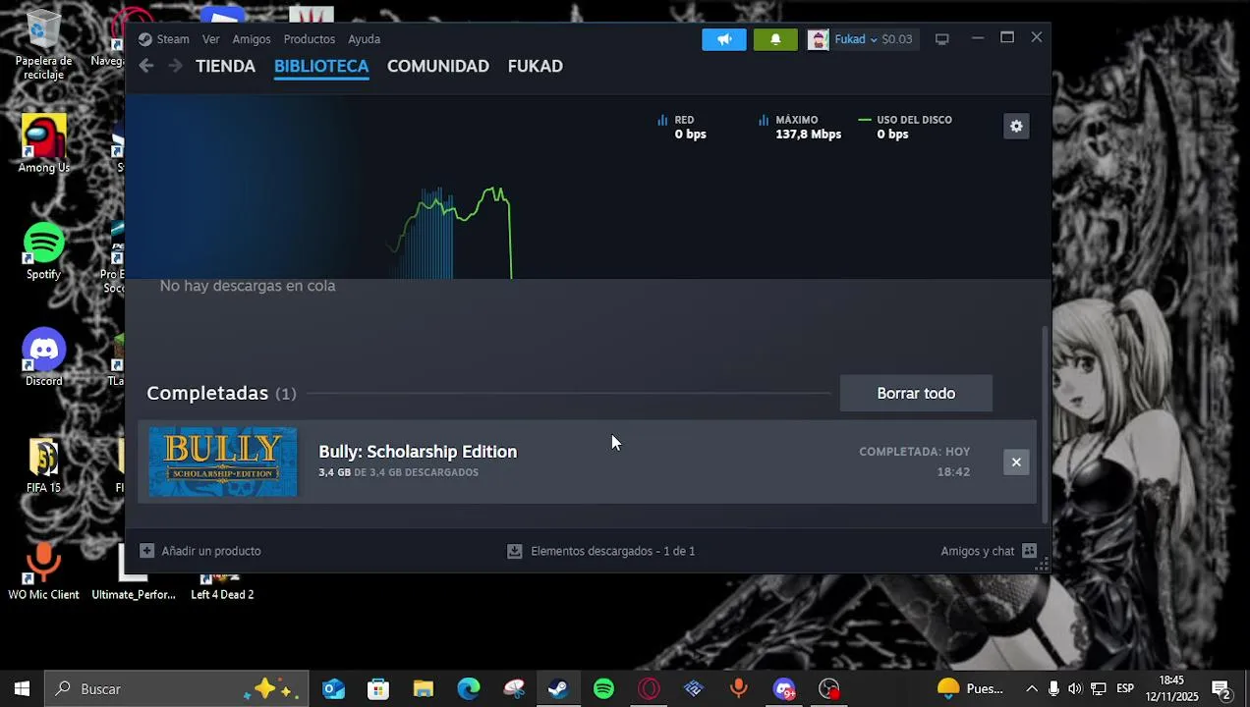Click the MÁXIMO speed stat

pyautogui.click(x=800, y=127)
